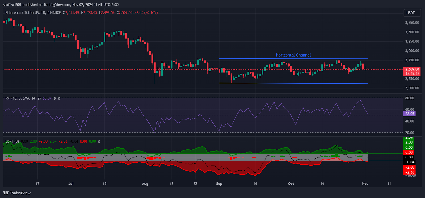The image size is (425, 198).
Task: Click the high value H2,523.45
Action: pyautogui.click(x=89, y=13)
